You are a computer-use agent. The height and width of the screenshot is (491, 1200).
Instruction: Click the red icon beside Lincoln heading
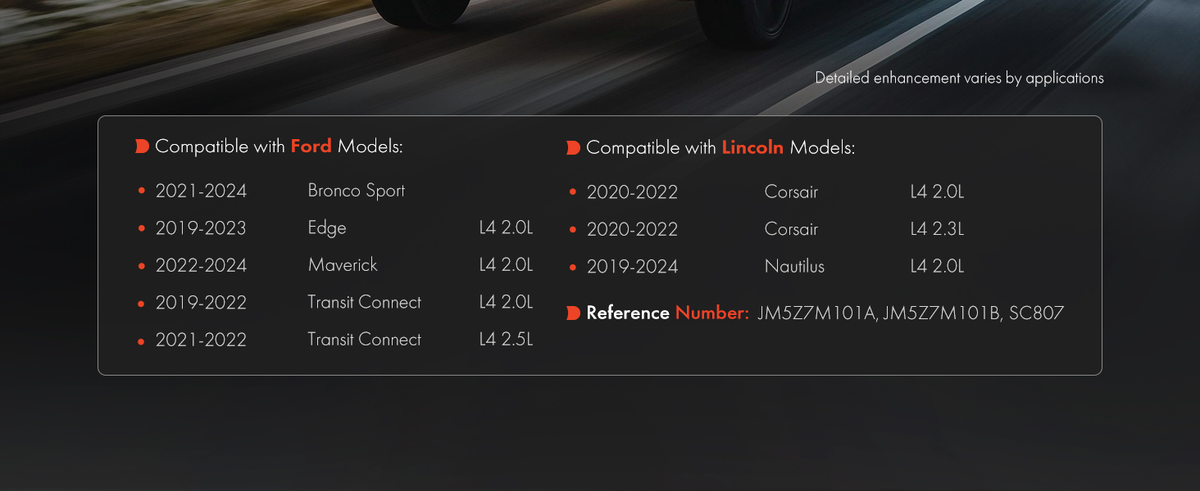pyautogui.click(x=573, y=148)
